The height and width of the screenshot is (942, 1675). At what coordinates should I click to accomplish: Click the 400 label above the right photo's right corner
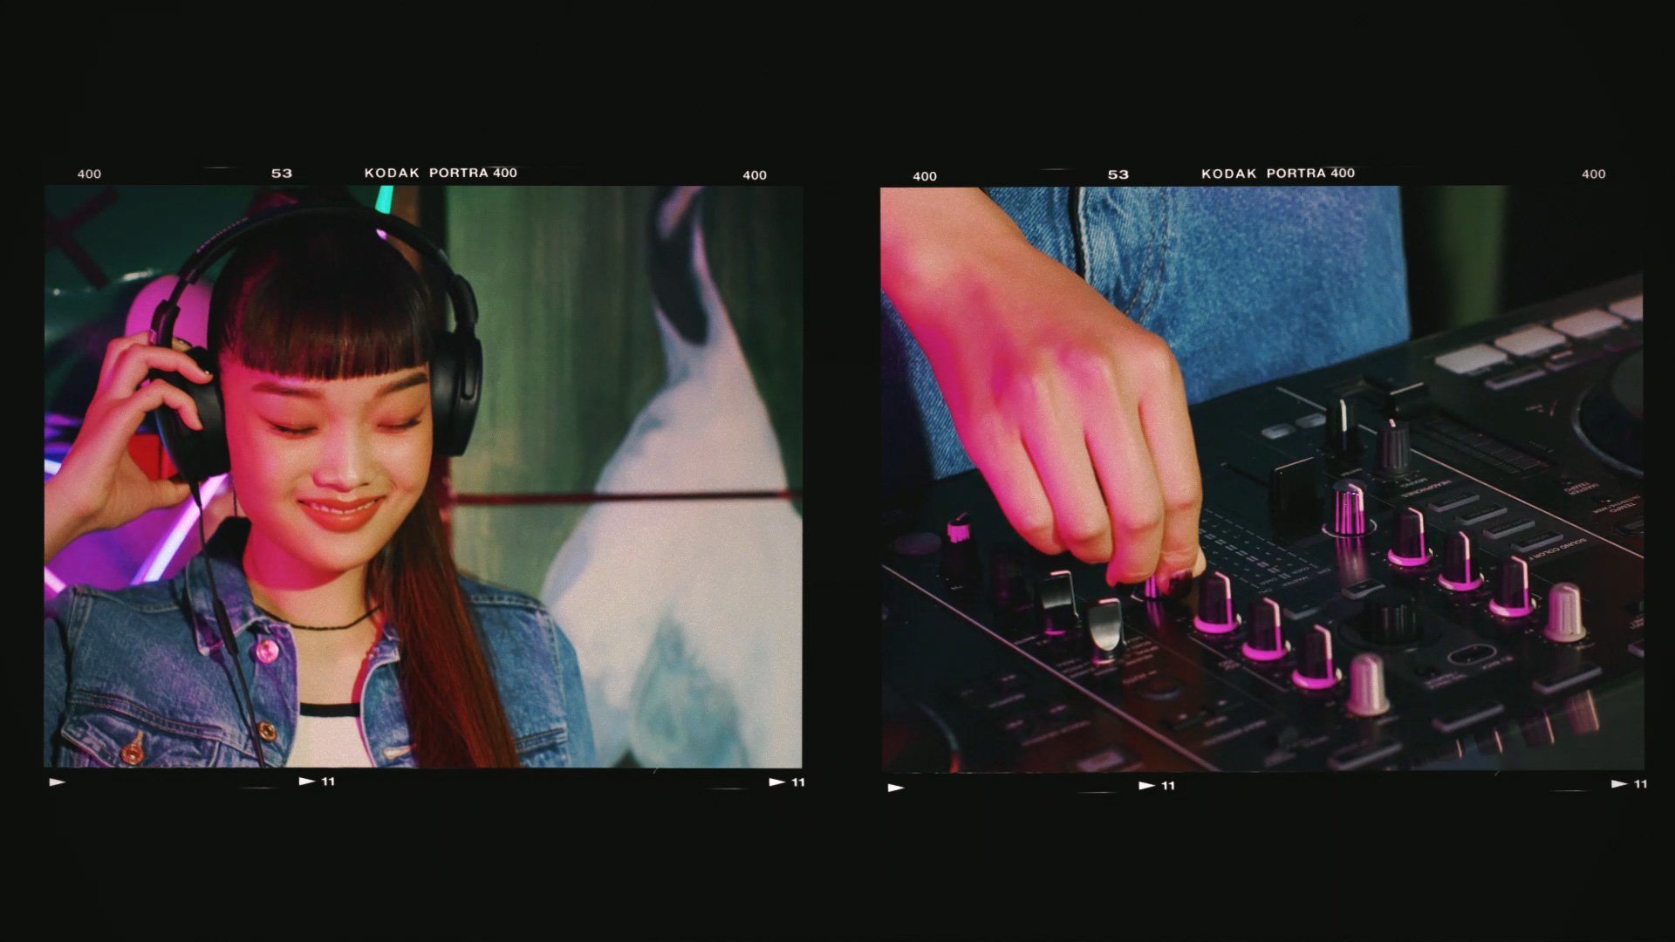pos(1594,174)
